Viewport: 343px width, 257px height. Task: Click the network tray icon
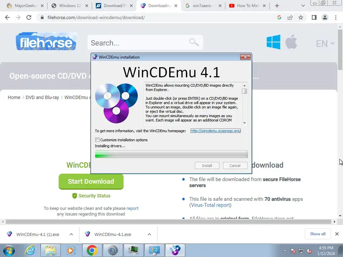click(x=301, y=251)
